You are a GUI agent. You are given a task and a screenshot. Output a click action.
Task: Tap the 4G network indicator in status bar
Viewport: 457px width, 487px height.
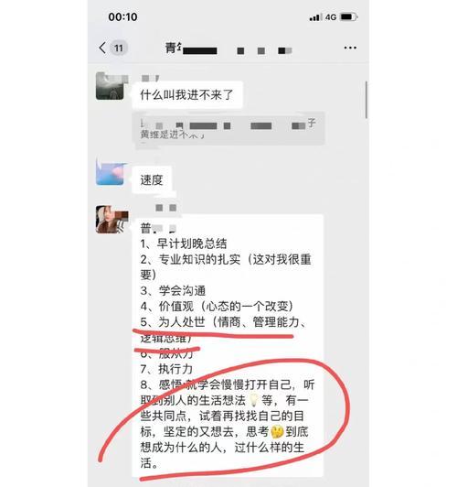click(331, 17)
